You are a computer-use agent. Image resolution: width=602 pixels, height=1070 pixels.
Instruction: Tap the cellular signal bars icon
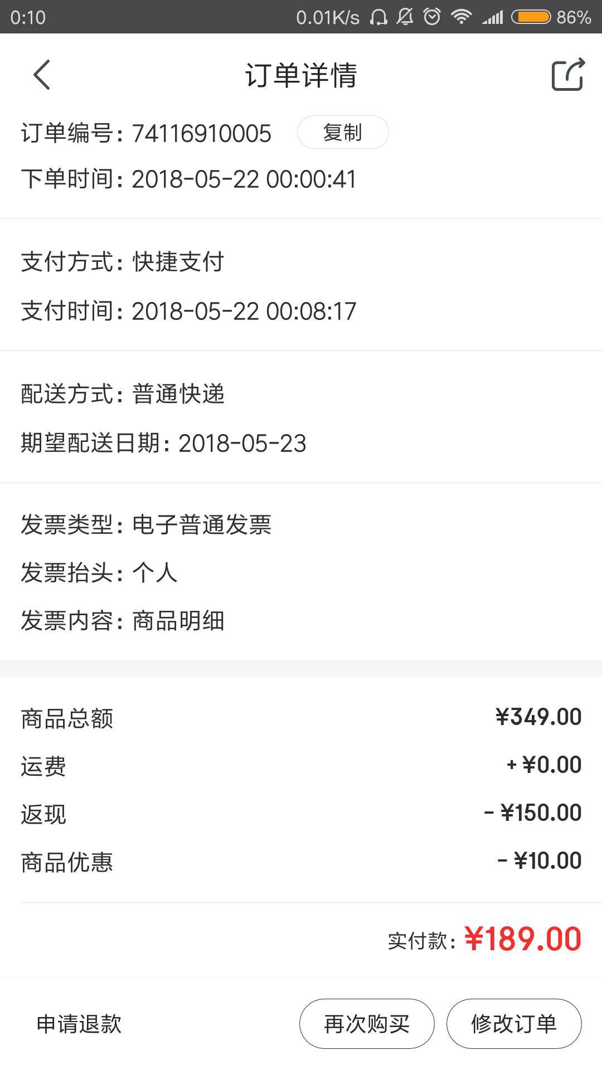493,18
